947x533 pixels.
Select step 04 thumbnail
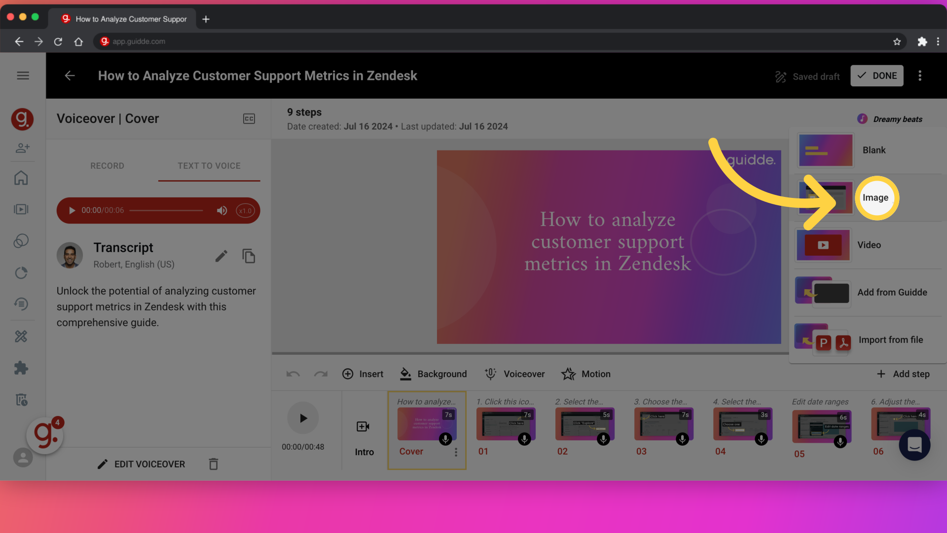point(742,424)
